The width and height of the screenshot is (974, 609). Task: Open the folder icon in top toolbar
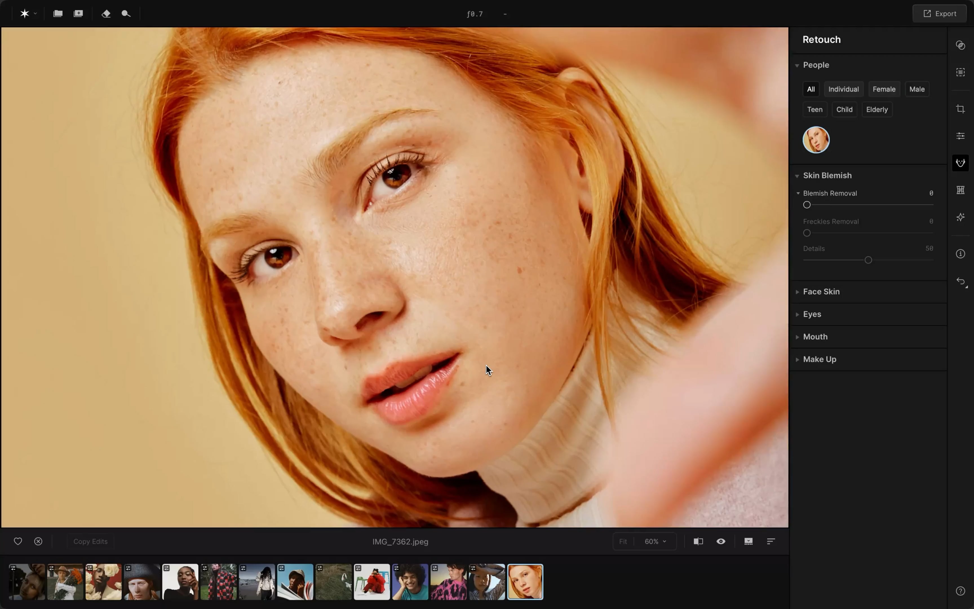[58, 14]
